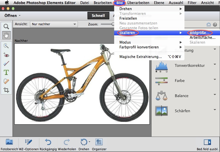This screenshot has height=152, width=220.
Task: Open the Filter menu
Action: tap(192, 3)
